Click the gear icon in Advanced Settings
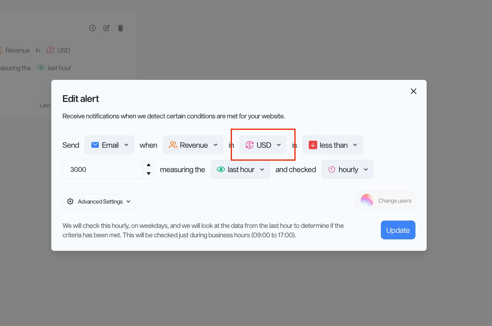 (70, 201)
